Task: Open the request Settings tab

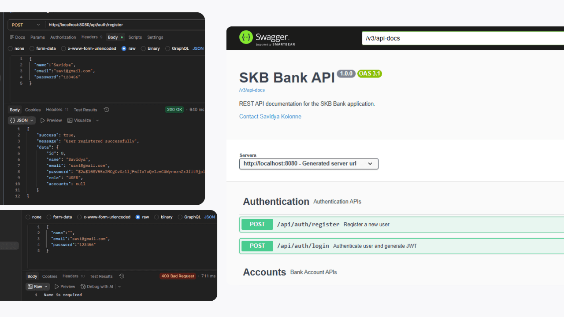Action: (x=155, y=37)
